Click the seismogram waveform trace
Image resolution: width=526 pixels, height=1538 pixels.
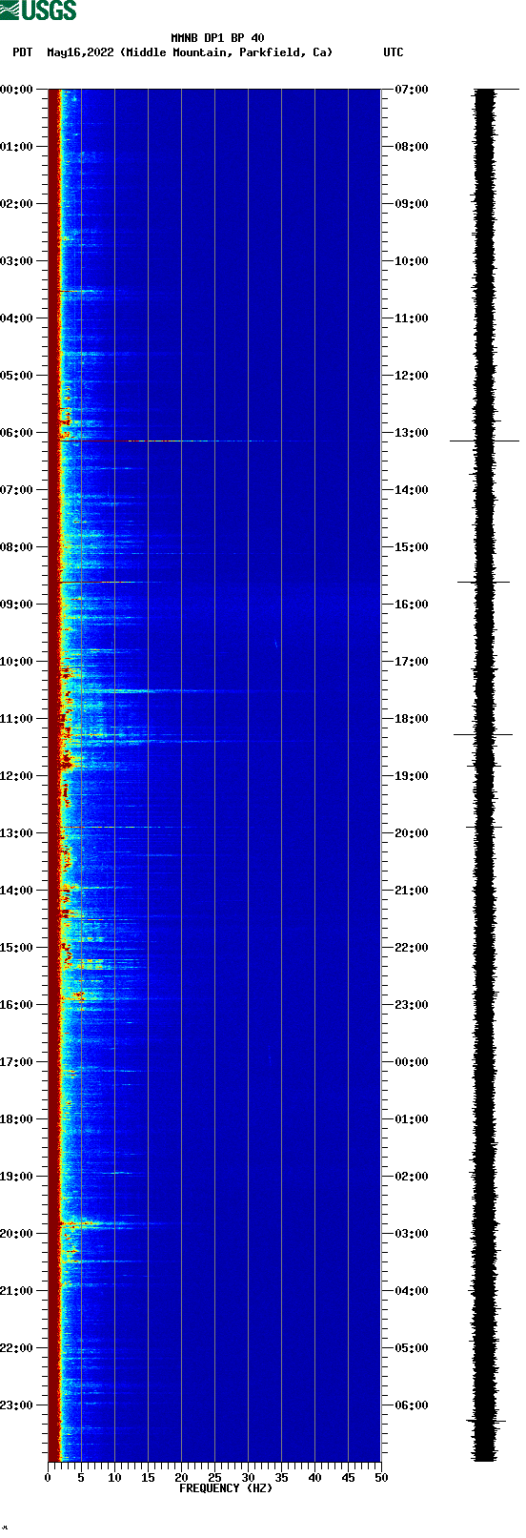click(x=485, y=775)
